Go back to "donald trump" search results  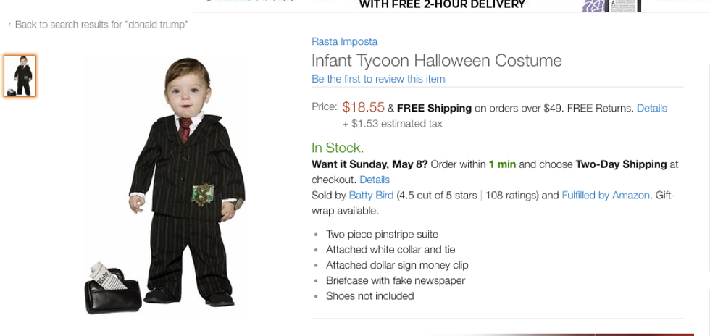(101, 25)
